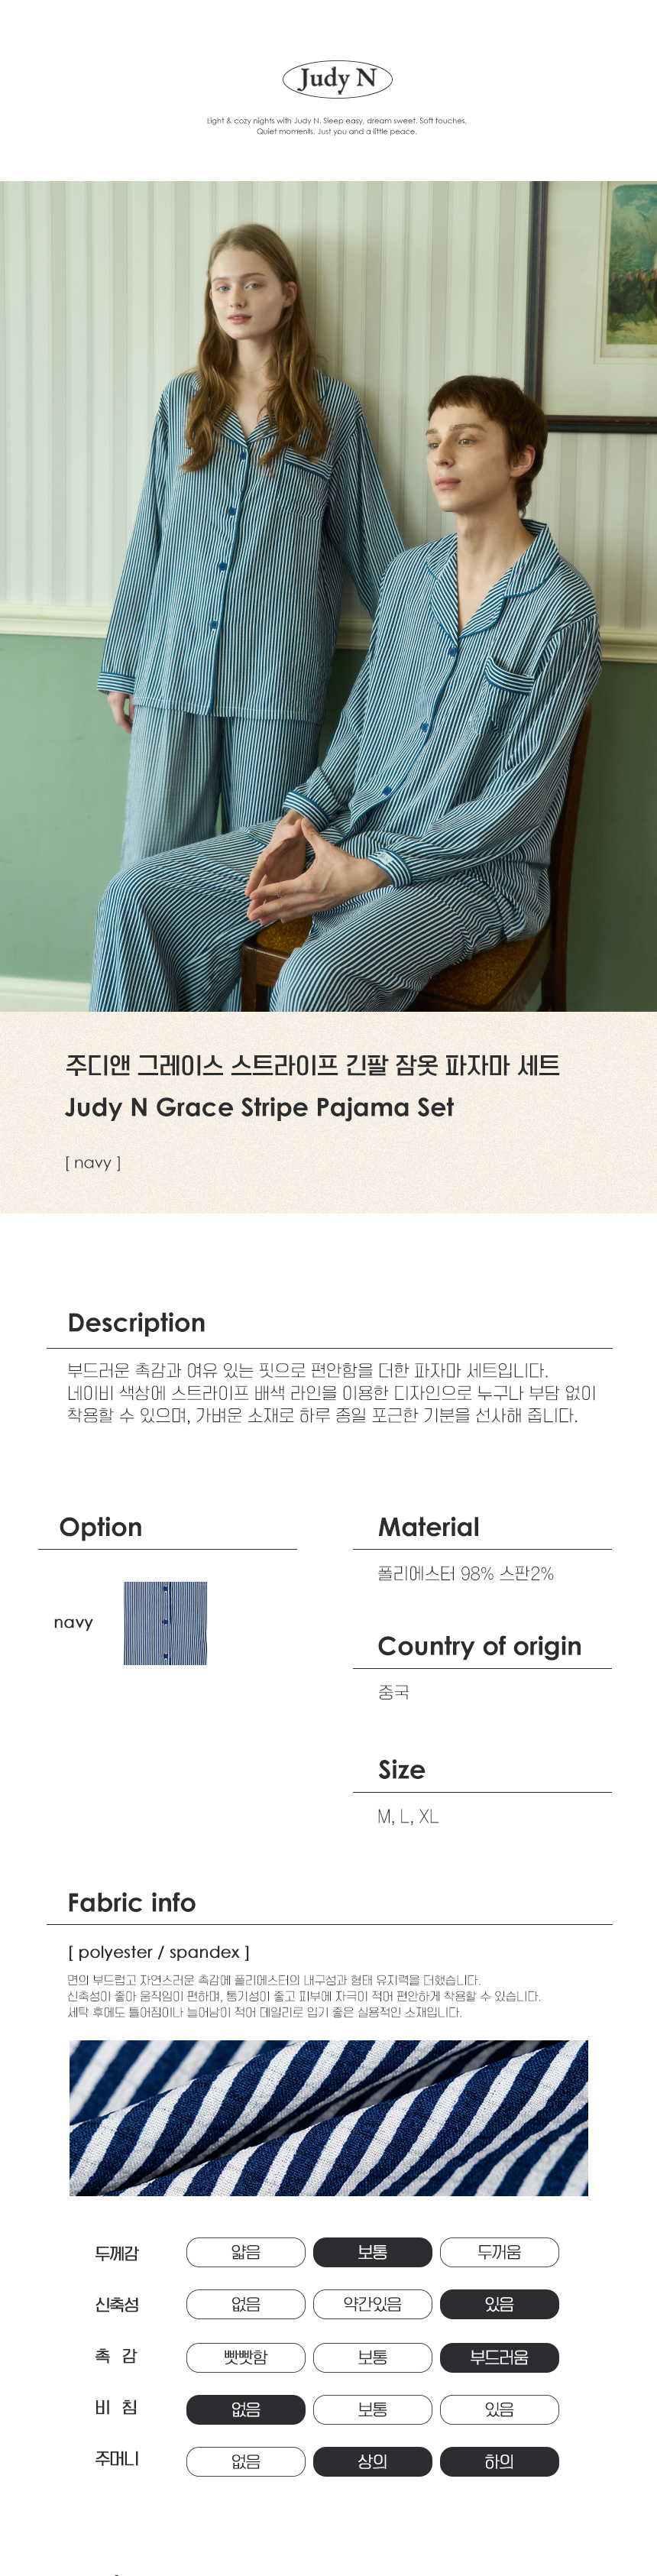Click the M, L, XL size text
This screenshot has width=657, height=2576.
408,1816
